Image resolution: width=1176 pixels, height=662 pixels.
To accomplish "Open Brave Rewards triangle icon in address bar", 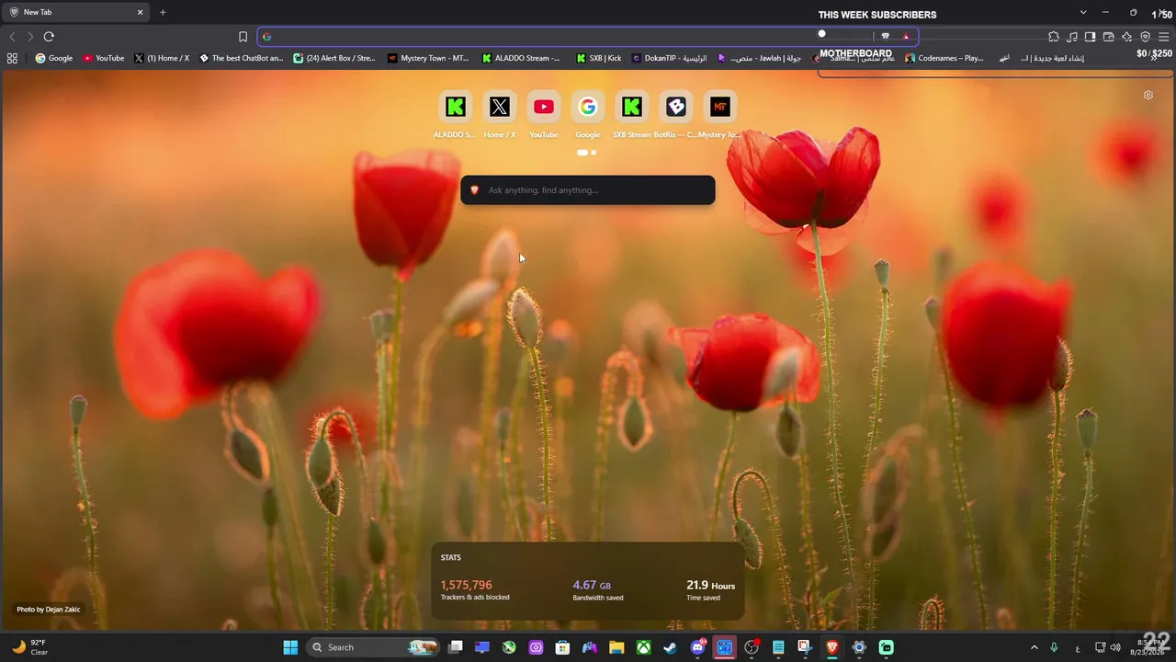I will [x=906, y=37].
